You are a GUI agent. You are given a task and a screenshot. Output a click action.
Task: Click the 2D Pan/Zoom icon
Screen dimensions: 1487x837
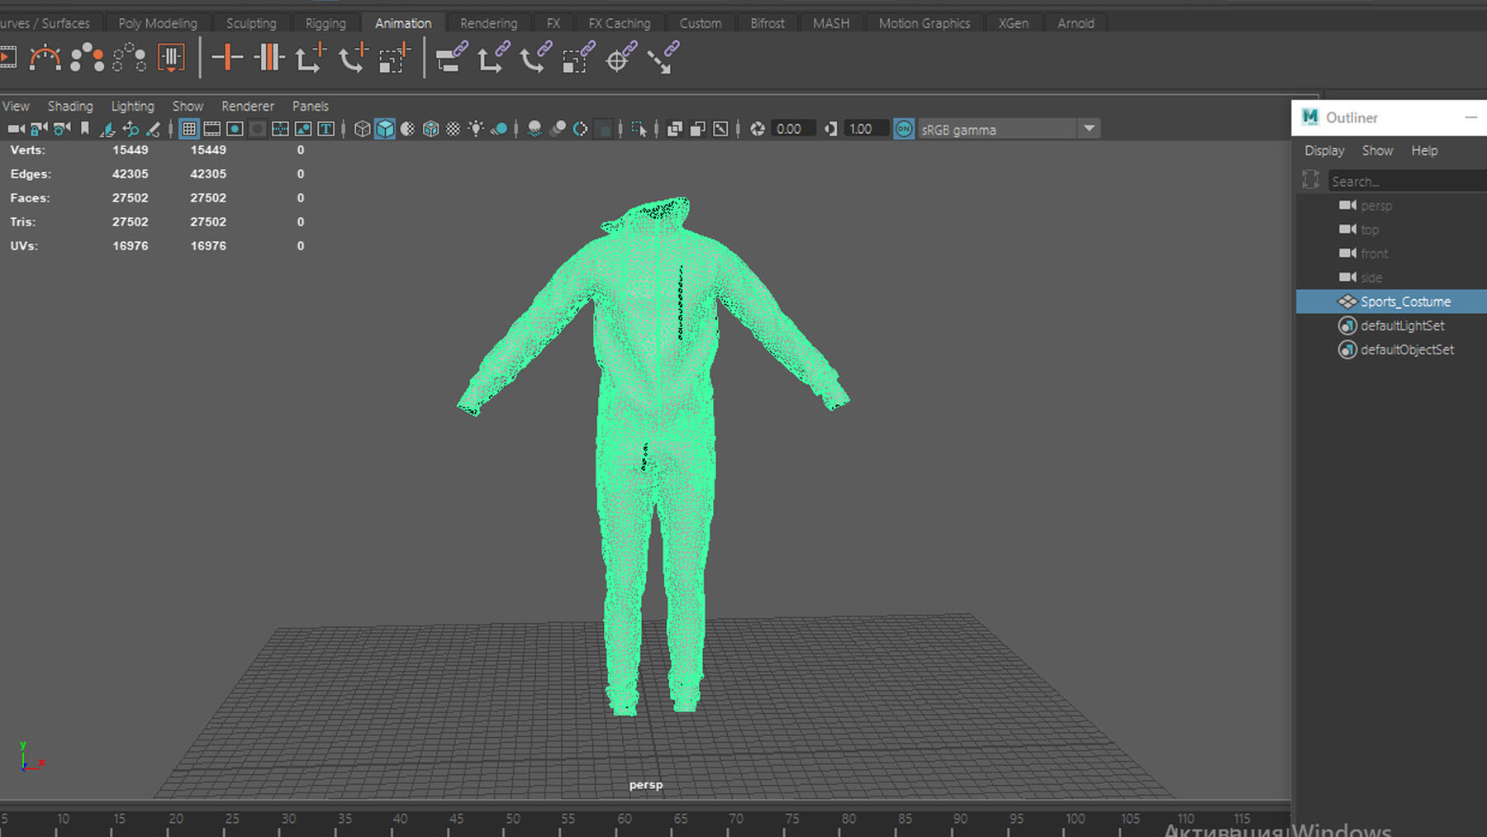tap(131, 129)
